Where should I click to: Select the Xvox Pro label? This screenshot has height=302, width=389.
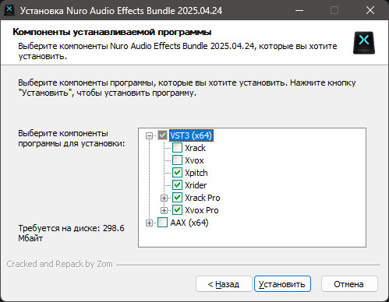pos(202,210)
